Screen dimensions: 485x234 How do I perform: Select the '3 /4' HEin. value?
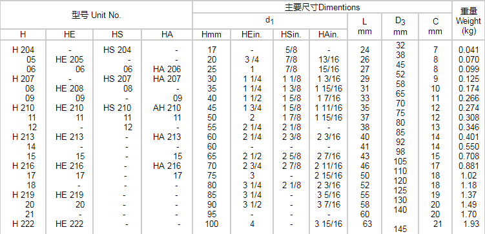[x=252, y=59]
